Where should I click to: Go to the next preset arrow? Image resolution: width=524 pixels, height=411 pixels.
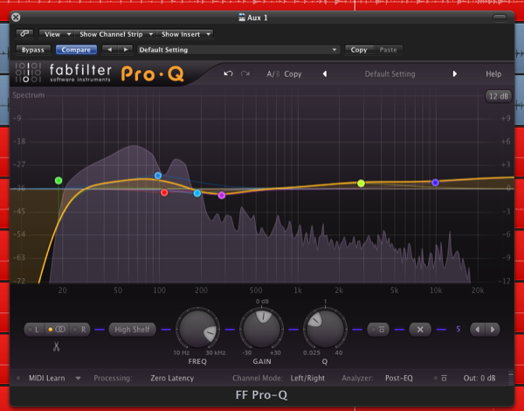(x=454, y=74)
